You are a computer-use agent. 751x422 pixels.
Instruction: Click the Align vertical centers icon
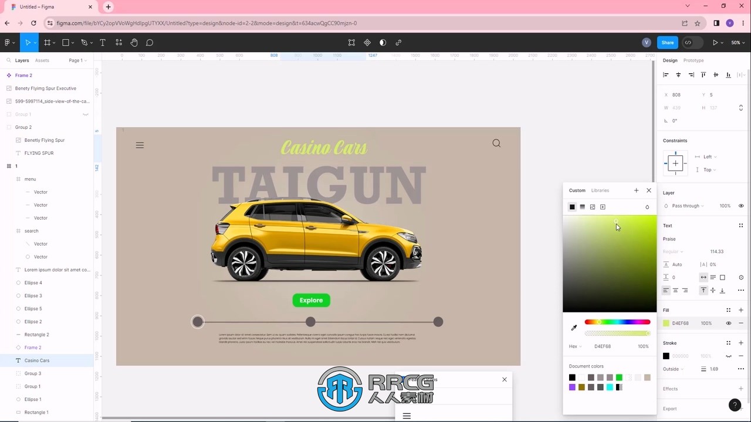716,75
